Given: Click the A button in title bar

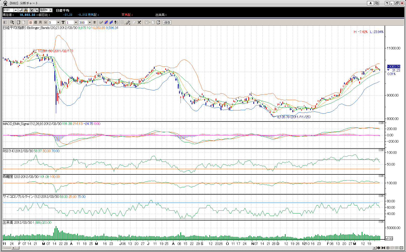Looking at the screenshot, I should (370, 3).
